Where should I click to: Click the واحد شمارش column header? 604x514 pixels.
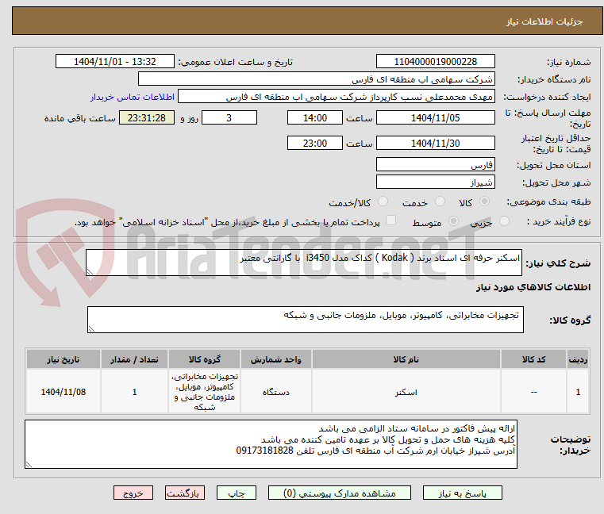[x=275, y=359]
